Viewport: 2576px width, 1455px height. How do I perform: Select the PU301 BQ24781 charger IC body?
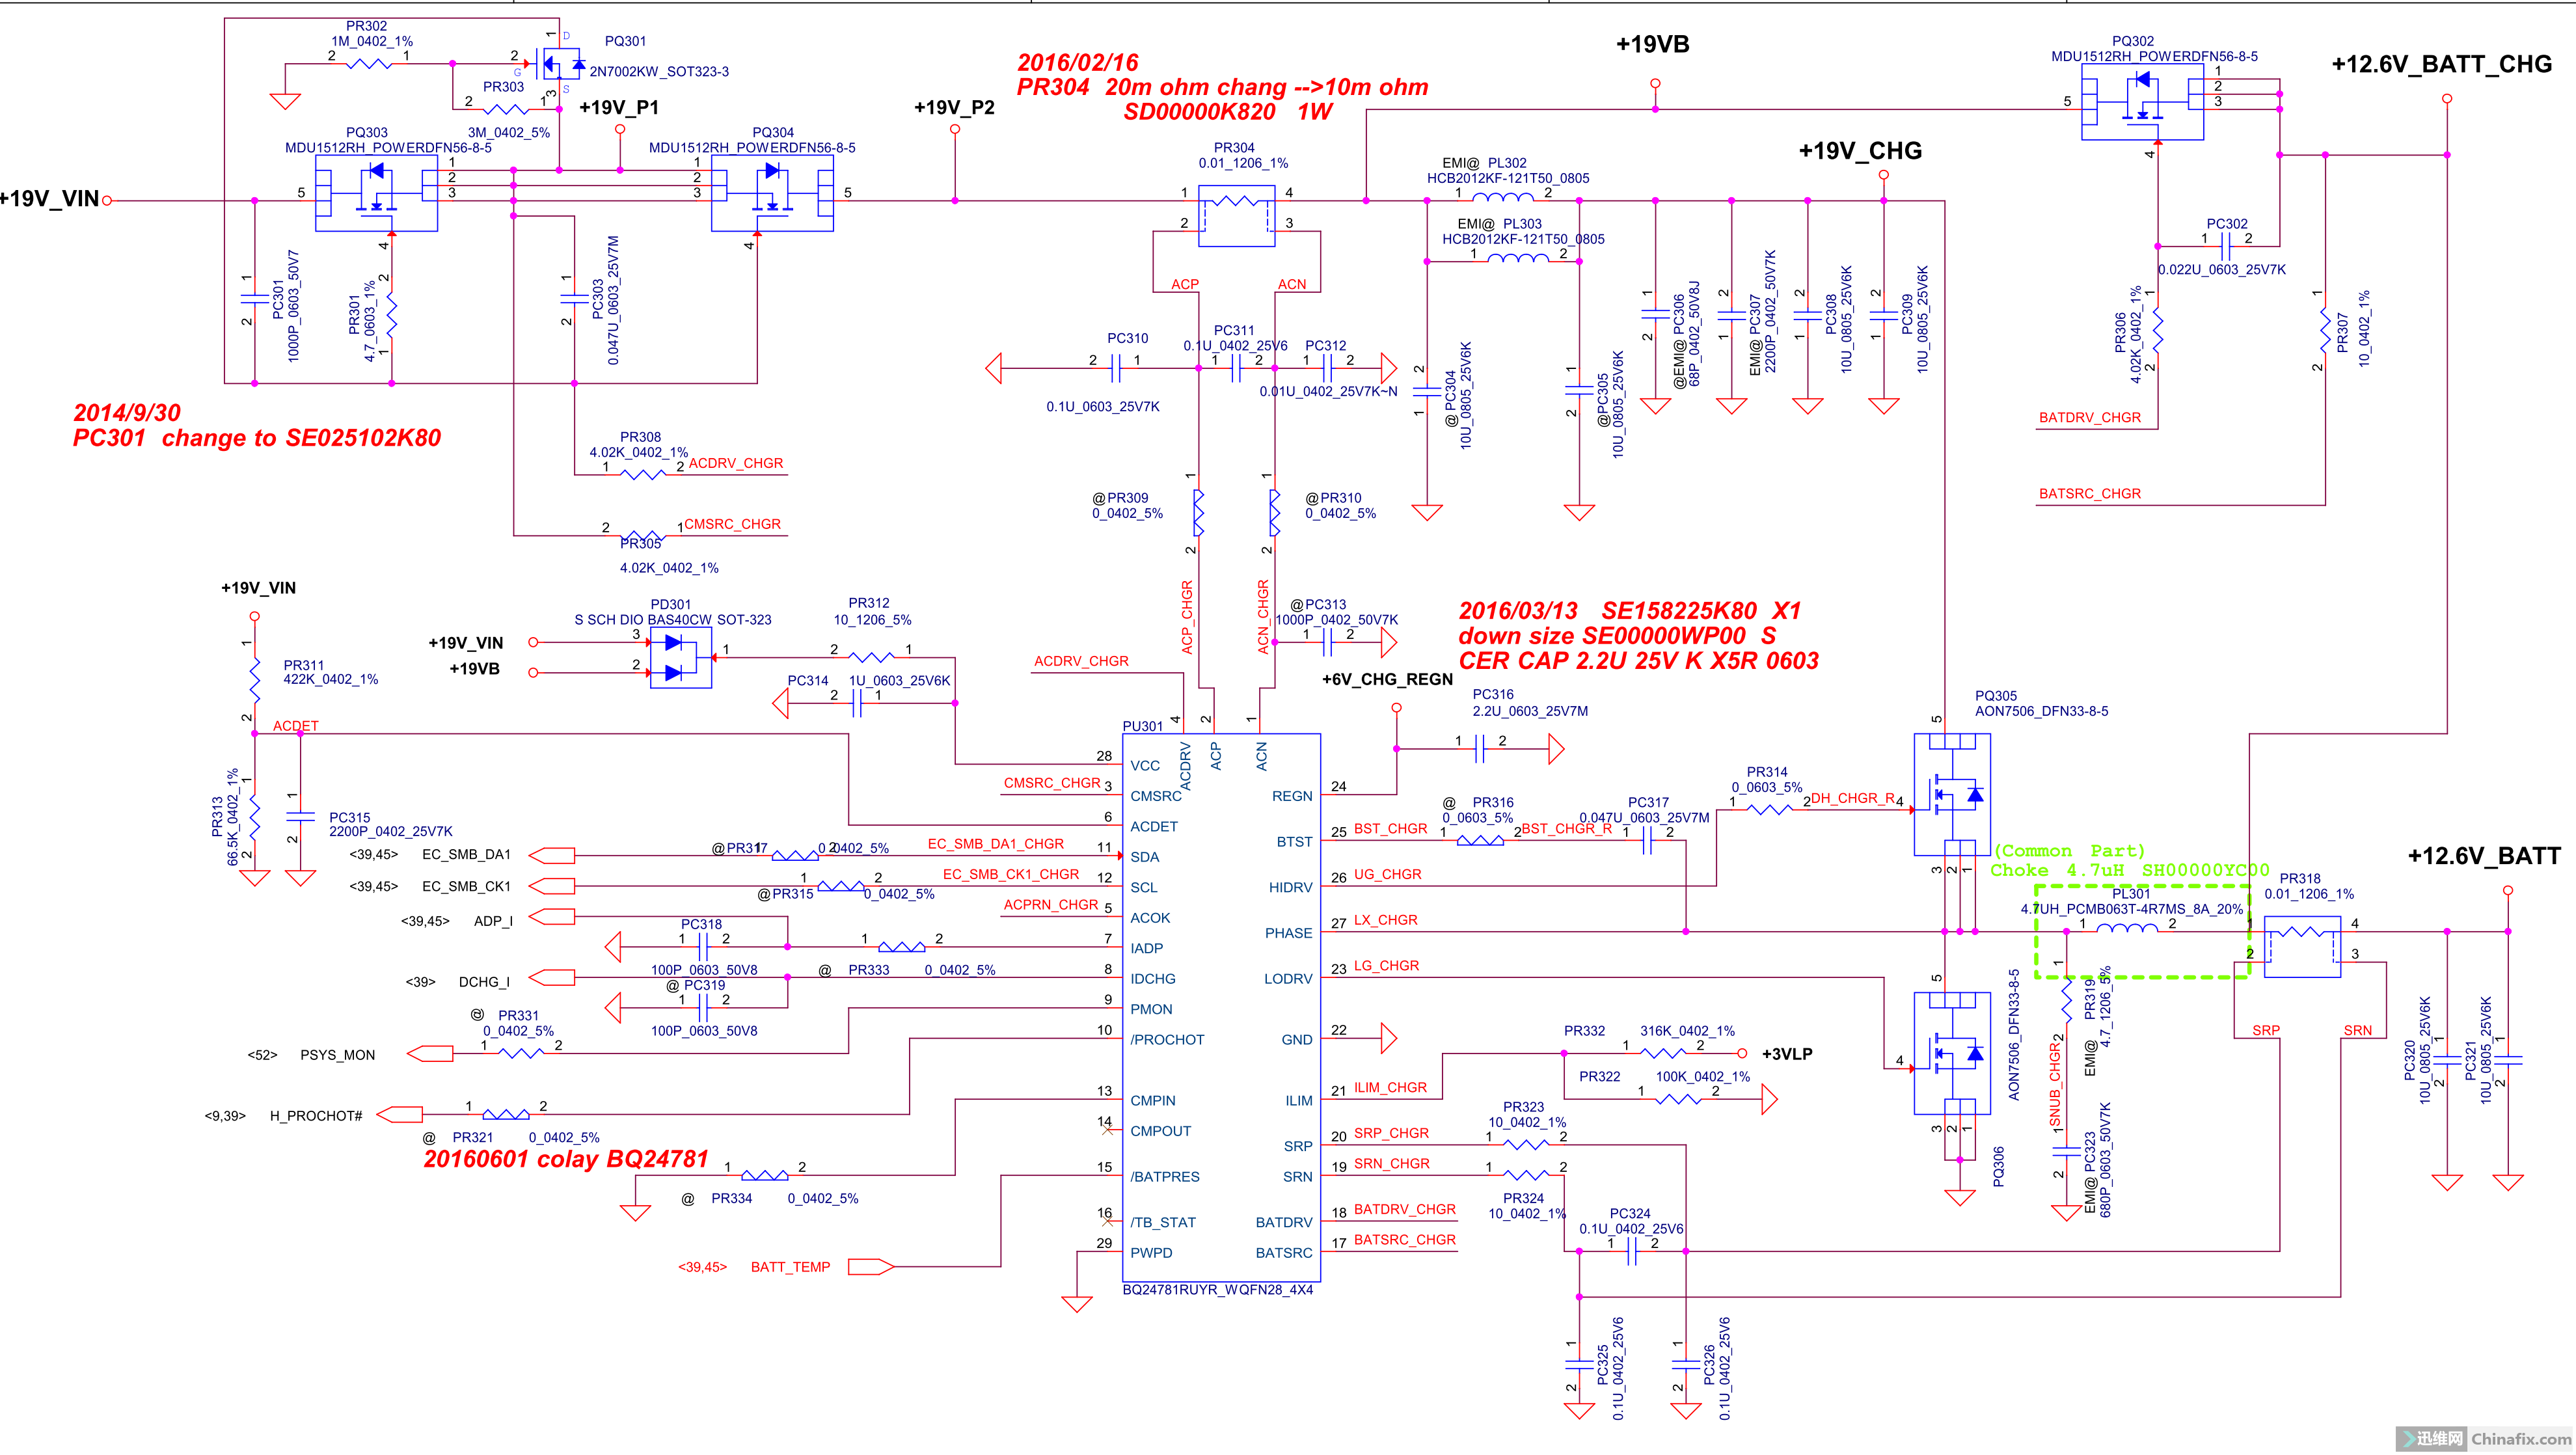pyautogui.click(x=1221, y=1007)
